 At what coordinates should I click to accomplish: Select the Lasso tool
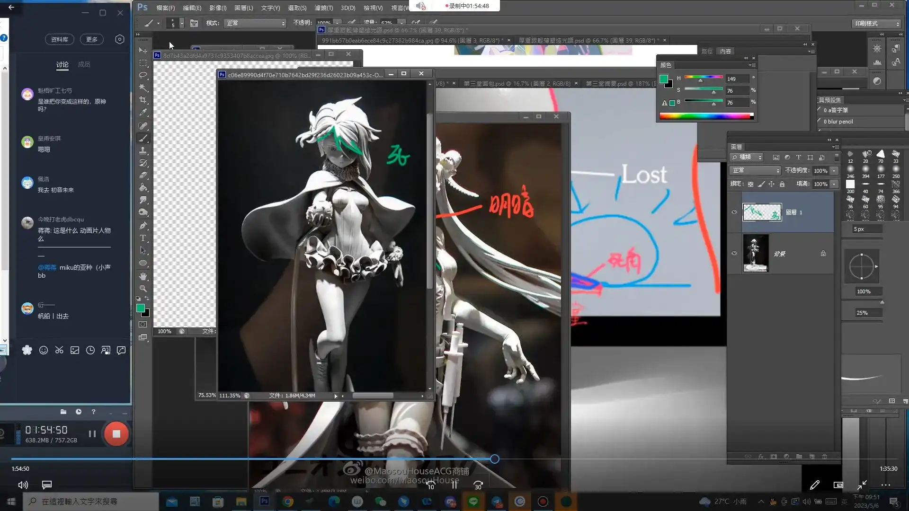(x=143, y=75)
